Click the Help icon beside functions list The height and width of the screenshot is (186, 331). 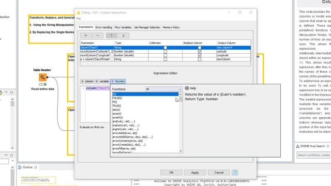187,88
